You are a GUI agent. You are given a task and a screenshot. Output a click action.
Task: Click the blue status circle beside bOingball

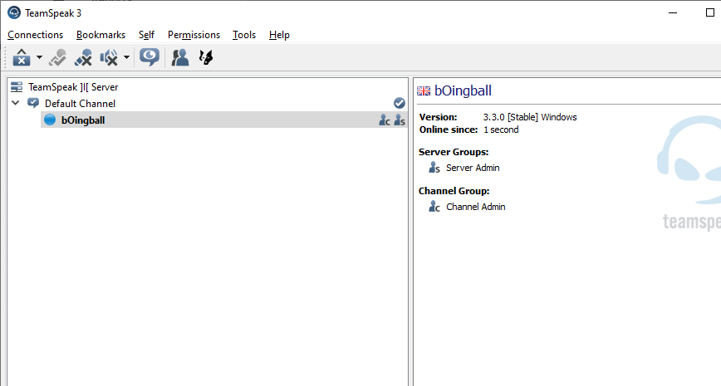click(x=50, y=120)
